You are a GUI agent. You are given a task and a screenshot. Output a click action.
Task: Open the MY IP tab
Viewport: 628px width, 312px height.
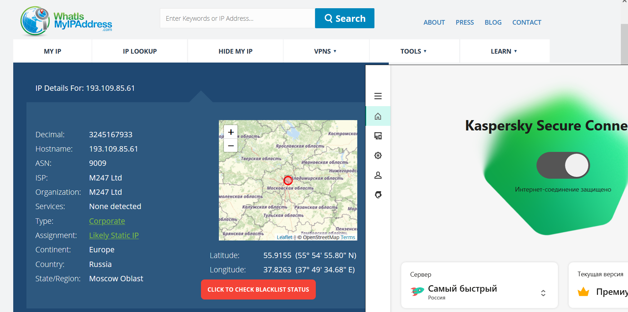(x=53, y=51)
